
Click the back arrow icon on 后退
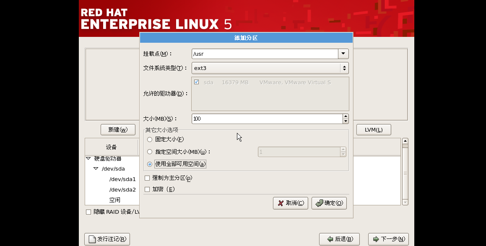click(331, 239)
